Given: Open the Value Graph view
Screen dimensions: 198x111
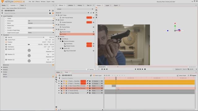Looking at the screenshot, I should pyautogui.click(x=182, y=75).
